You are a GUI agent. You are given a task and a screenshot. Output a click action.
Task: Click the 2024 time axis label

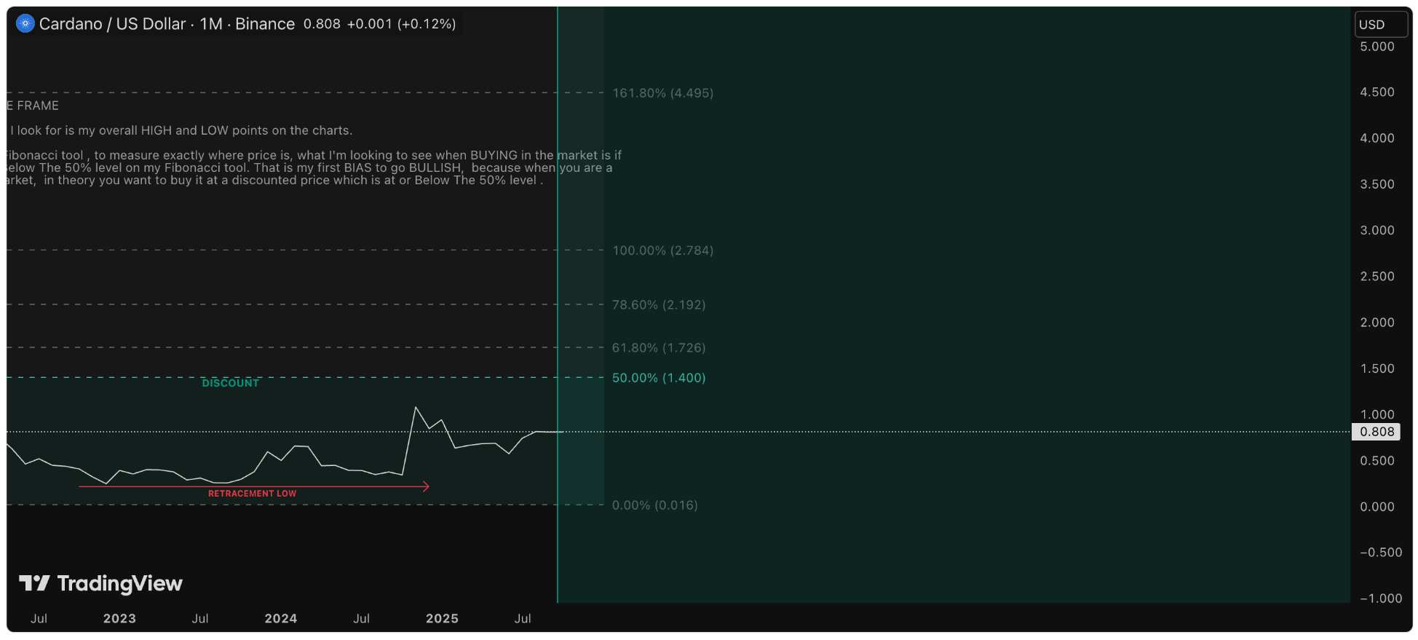pyautogui.click(x=281, y=619)
